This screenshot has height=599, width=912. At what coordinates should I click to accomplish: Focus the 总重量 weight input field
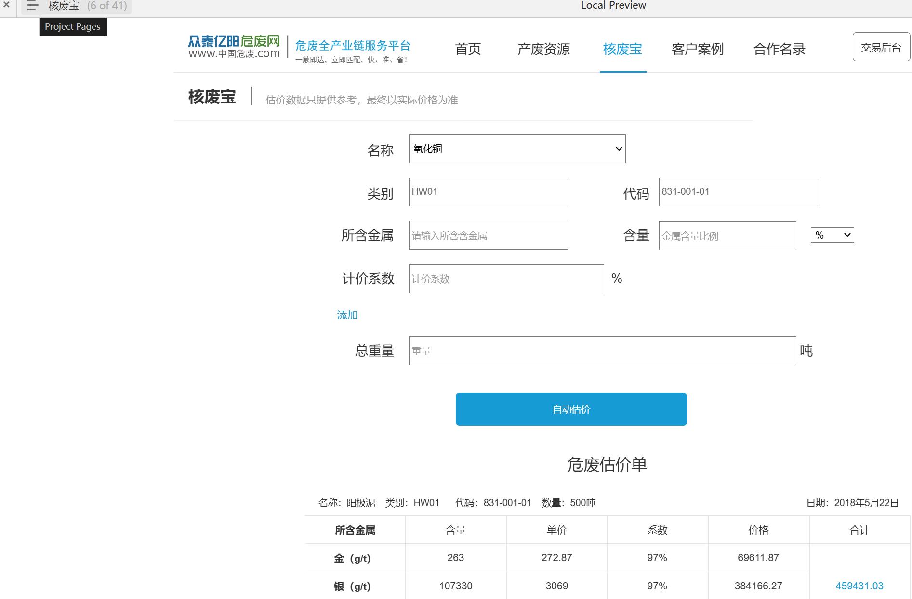click(602, 351)
